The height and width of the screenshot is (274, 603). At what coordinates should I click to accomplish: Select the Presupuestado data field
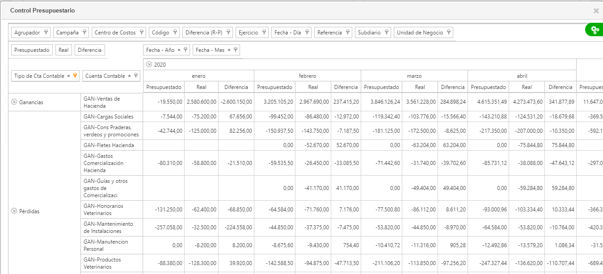point(32,50)
